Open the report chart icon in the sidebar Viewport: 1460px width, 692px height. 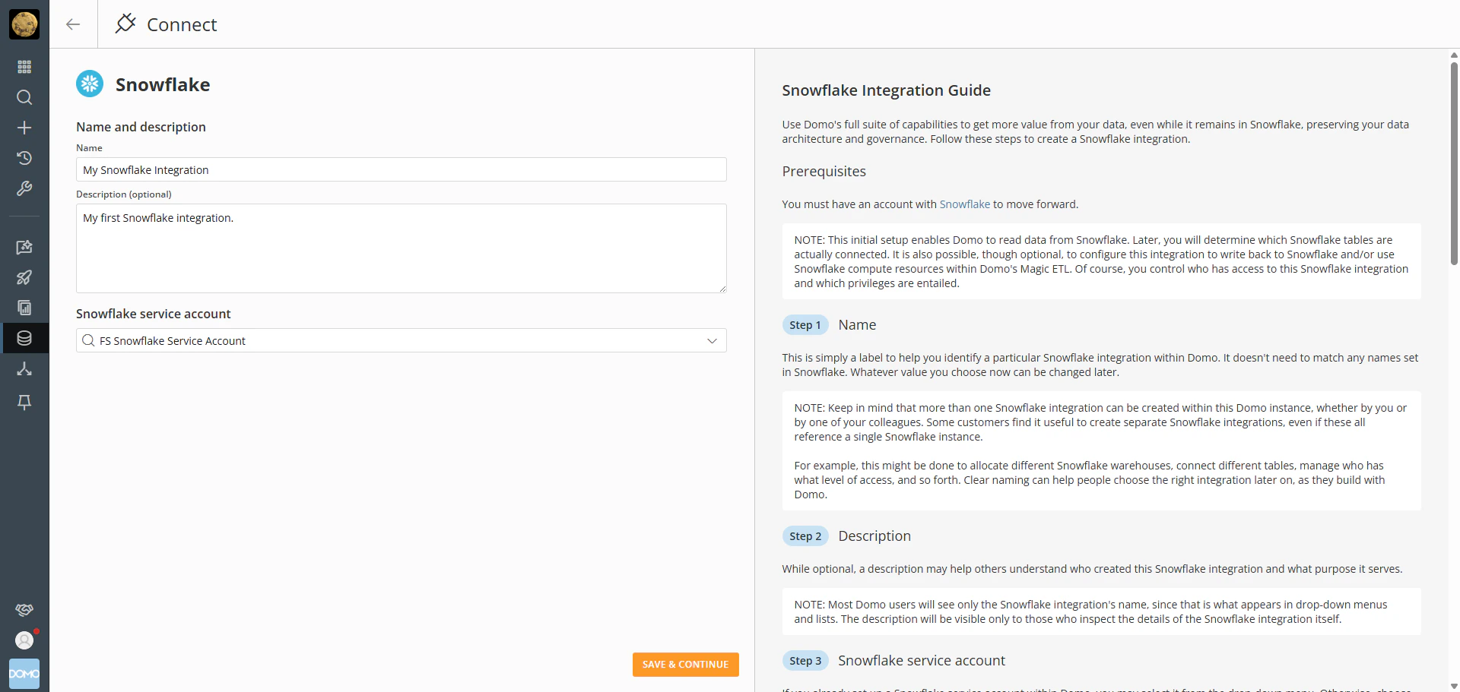coord(24,308)
